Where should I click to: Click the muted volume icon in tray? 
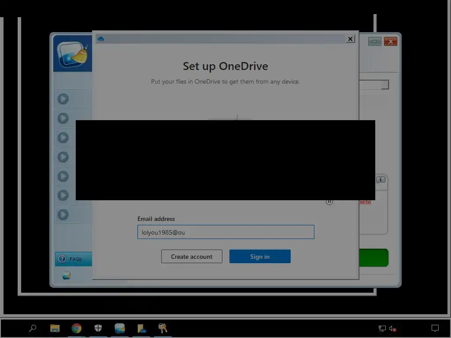point(392,328)
